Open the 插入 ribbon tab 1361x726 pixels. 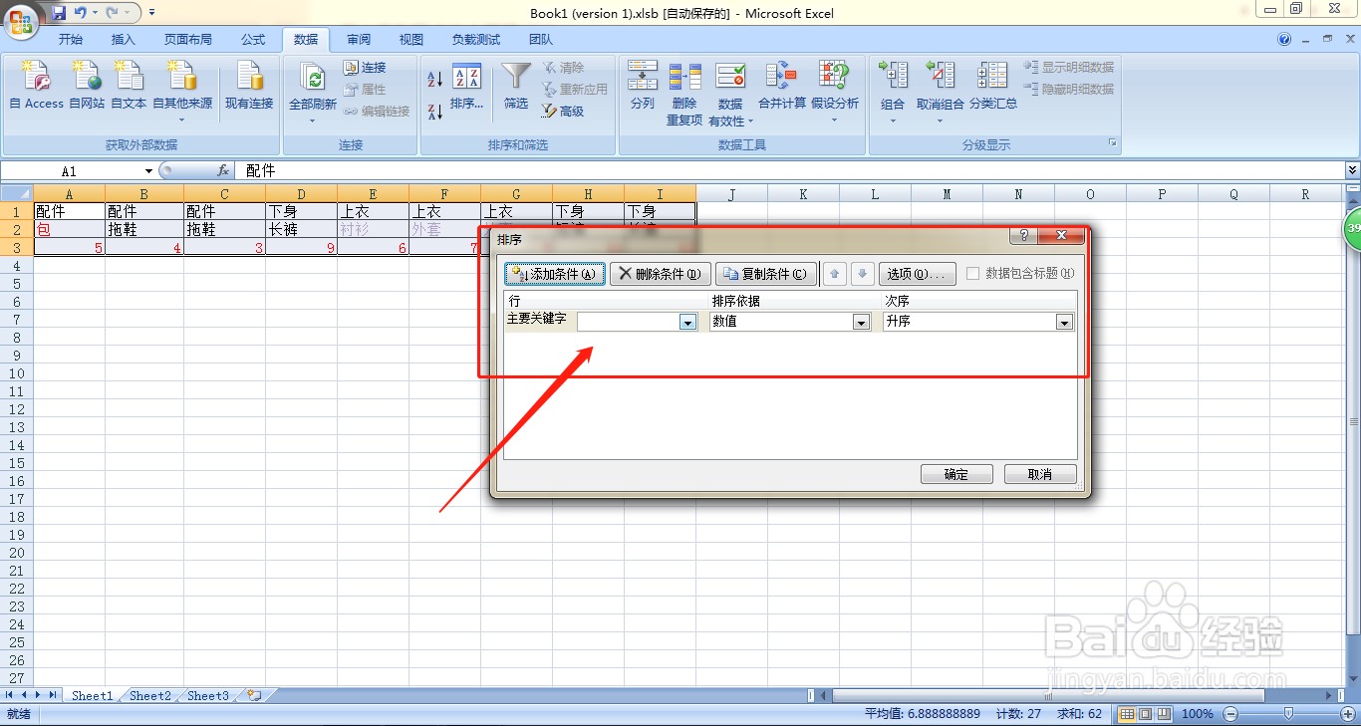coord(124,40)
